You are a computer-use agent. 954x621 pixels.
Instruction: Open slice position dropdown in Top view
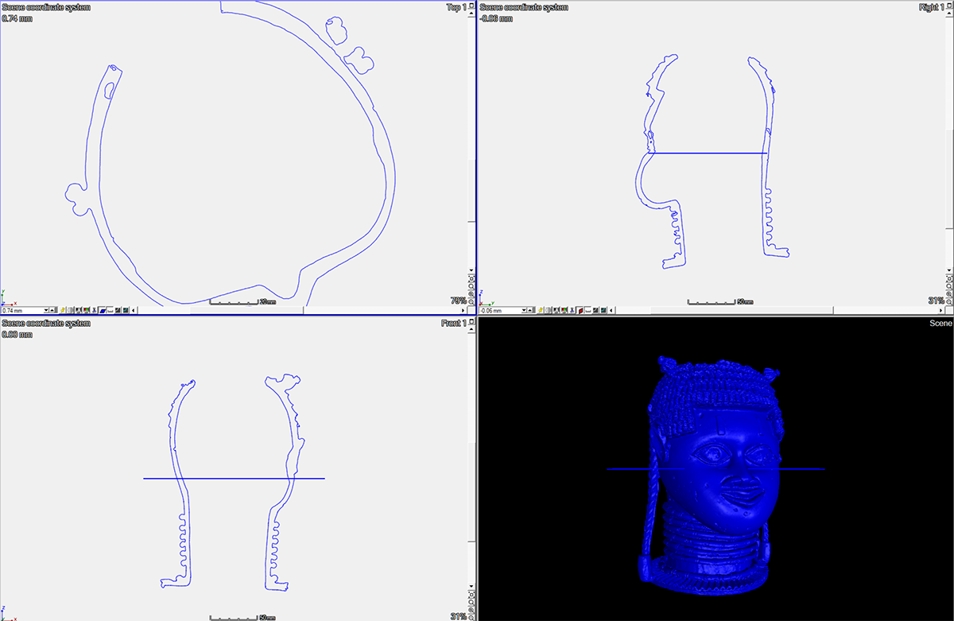[x=46, y=310]
